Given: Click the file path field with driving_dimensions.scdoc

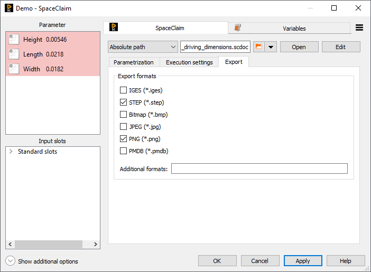Looking at the screenshot, I should pyautogui.click(x=215, y=47).
